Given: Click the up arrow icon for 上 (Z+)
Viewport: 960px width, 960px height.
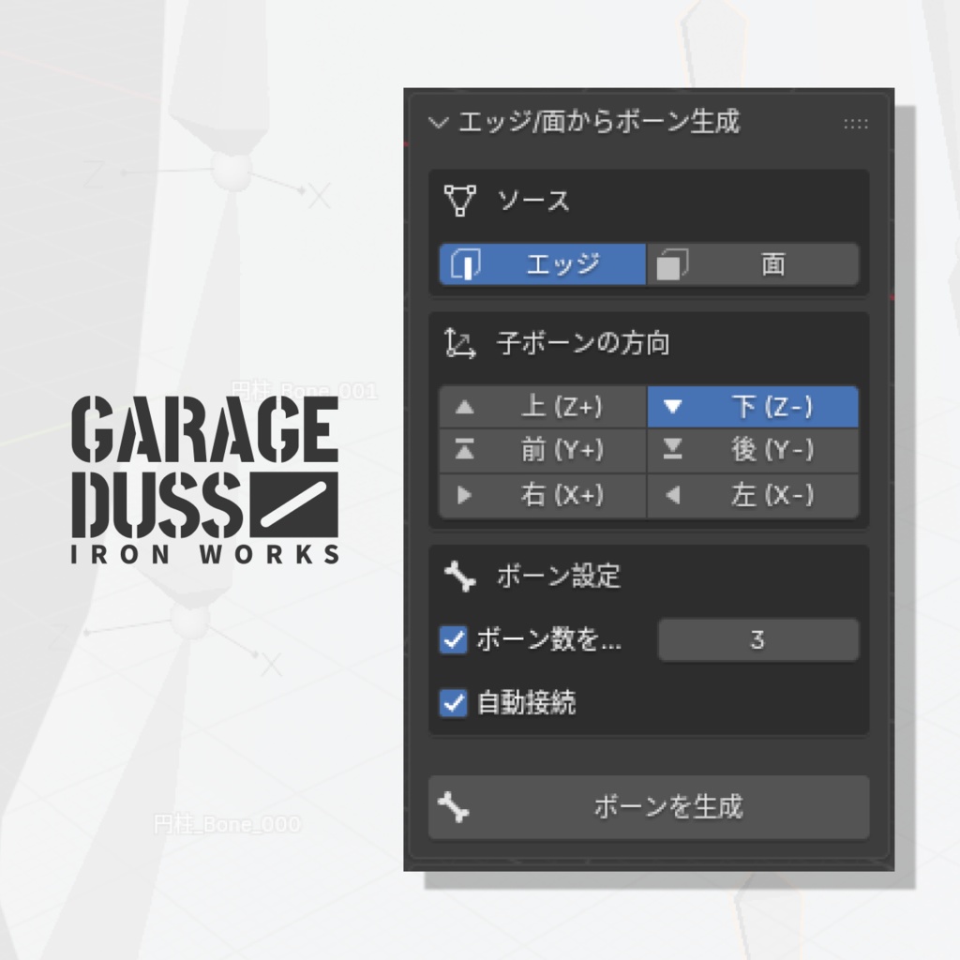Looking at the screenshot, I should (x=465, y=406).
